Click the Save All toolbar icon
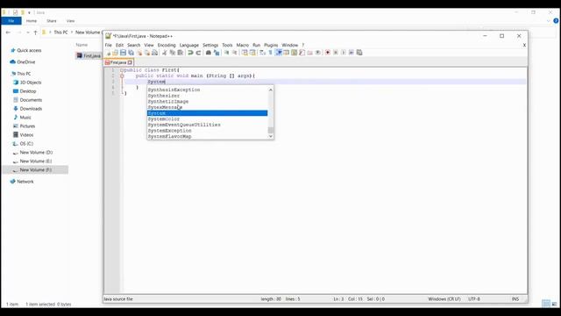This screenshot has width=561, height=316. point(131,53)
